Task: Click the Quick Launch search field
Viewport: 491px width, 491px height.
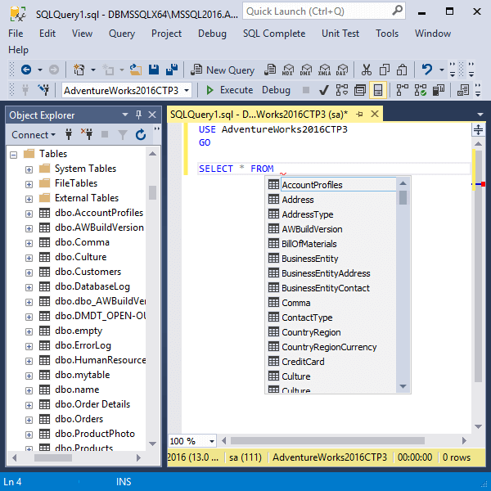Action: (324, 11)
